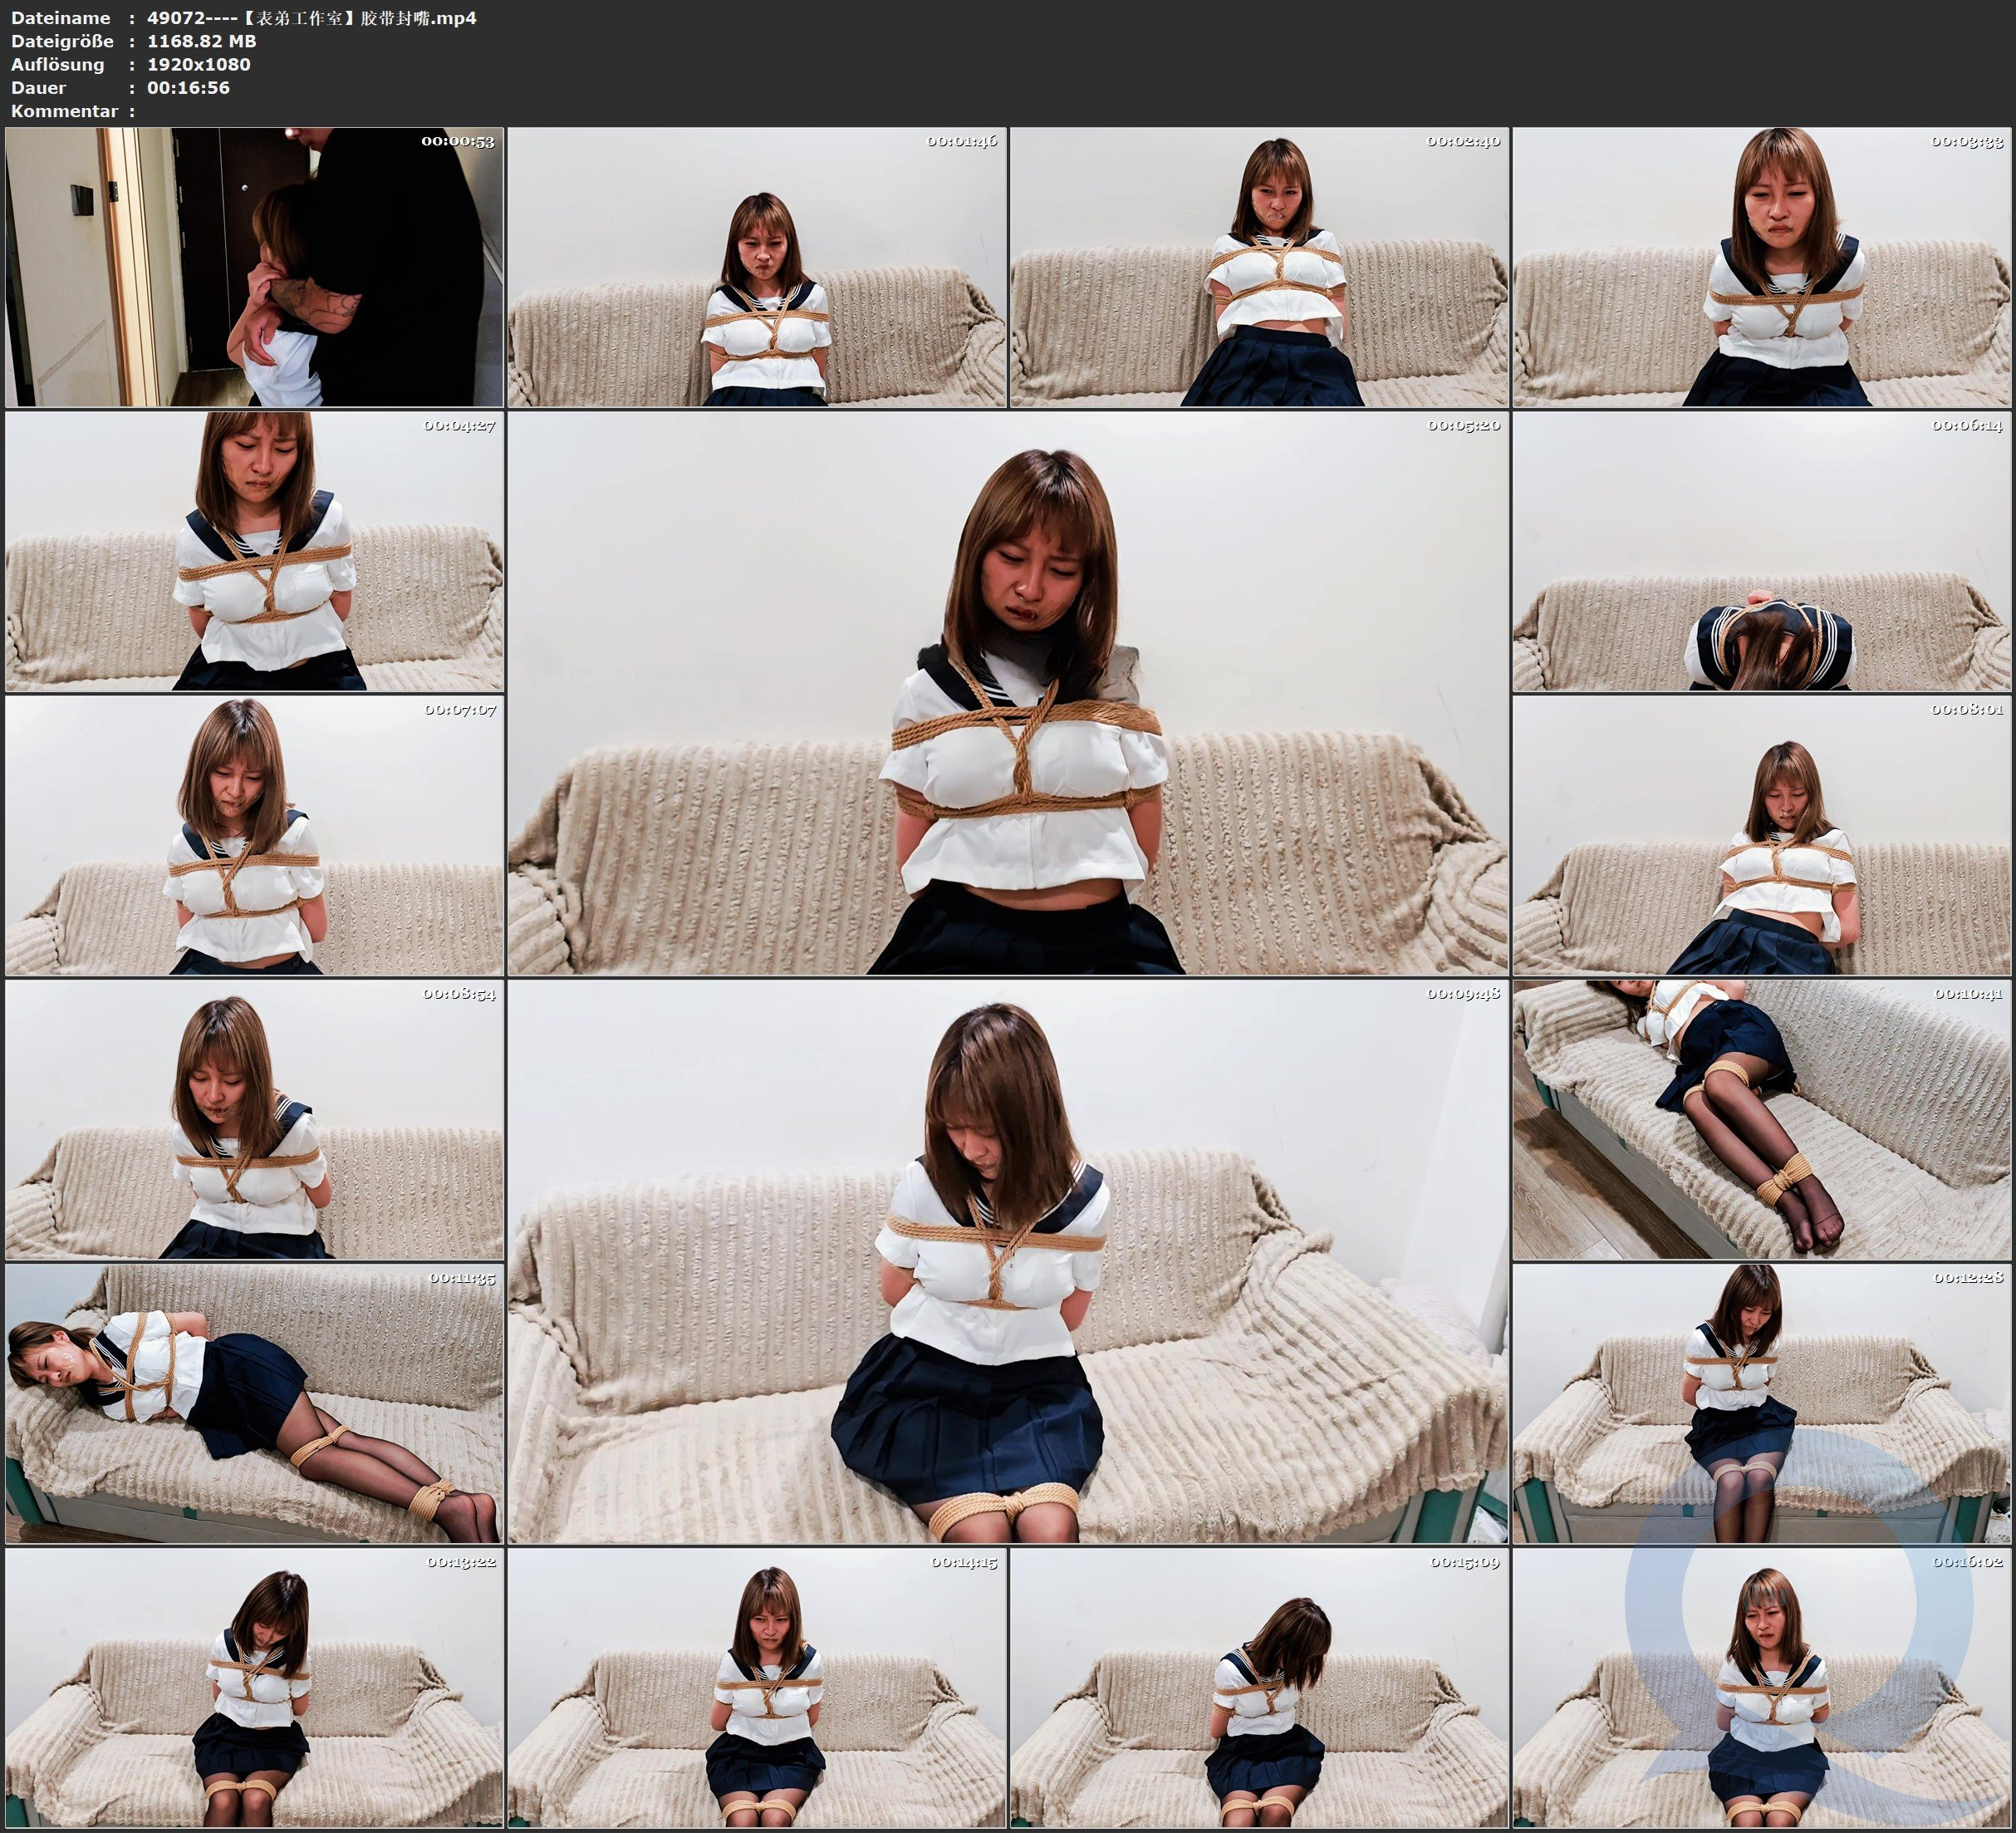2016x1833 pixels.
Task: Select the thumbnail at 00:15:09
Action: pyautogui.click(x=1259, y=1688)
